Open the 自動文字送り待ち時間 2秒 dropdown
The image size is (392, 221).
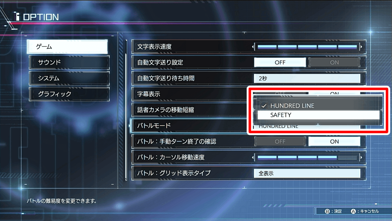pyautogui.click(x=307, y=79)
